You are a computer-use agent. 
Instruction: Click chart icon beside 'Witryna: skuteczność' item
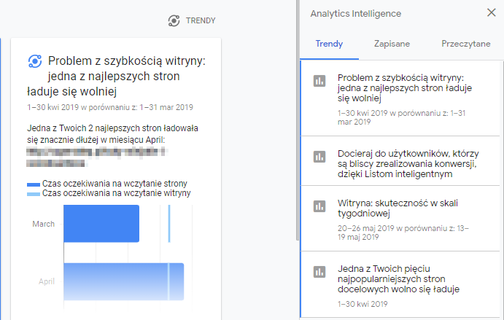(319, 206)
